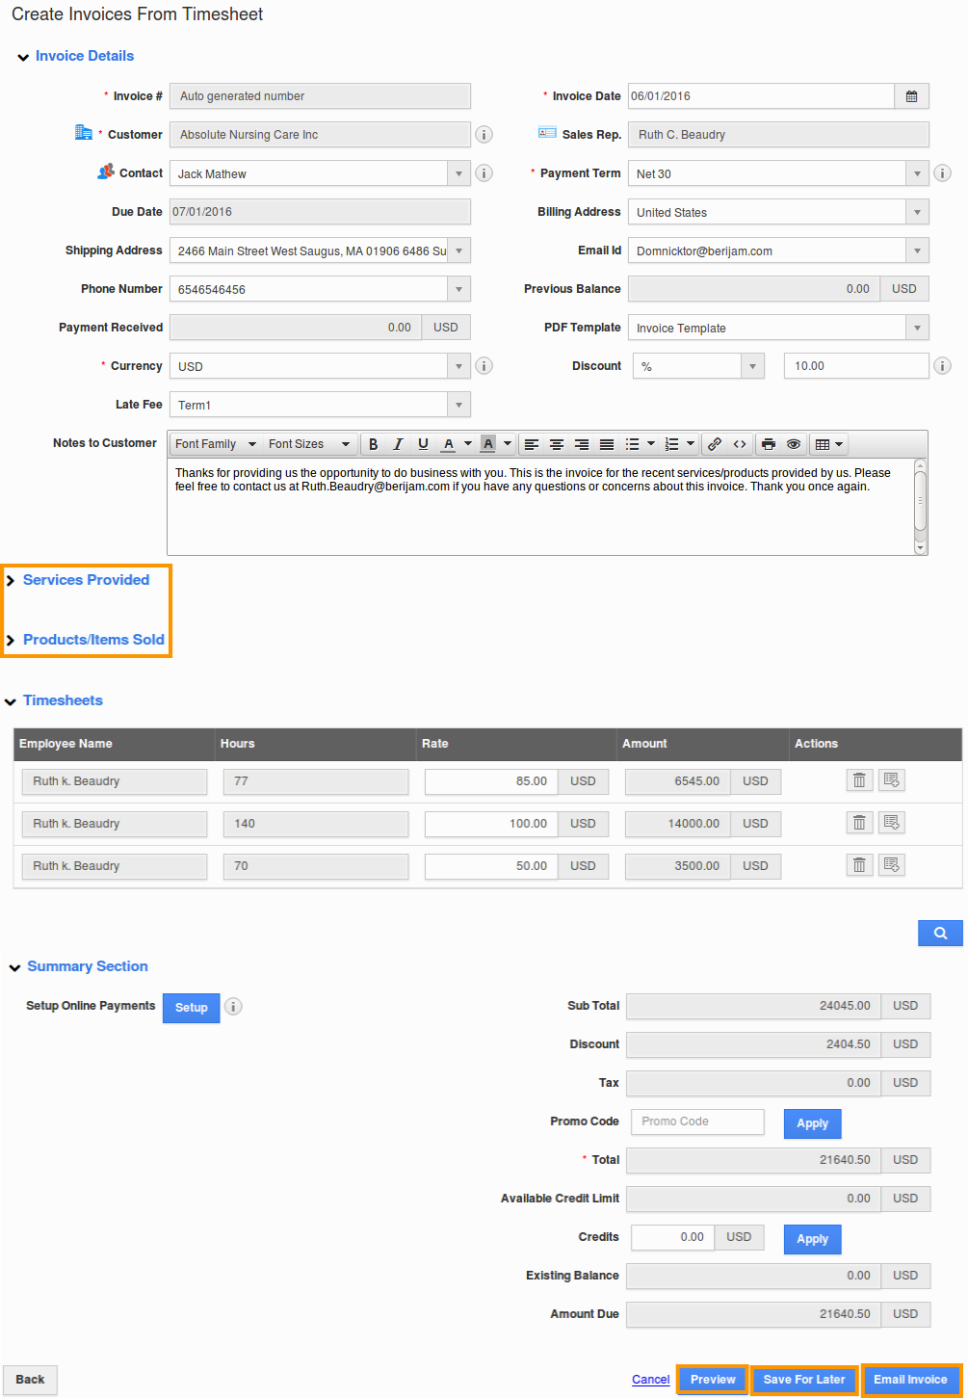The width and height of the screenshot is (968, 1398).
Task: Open the Invoice Date calendar picker
Action: tap(911, 96)
